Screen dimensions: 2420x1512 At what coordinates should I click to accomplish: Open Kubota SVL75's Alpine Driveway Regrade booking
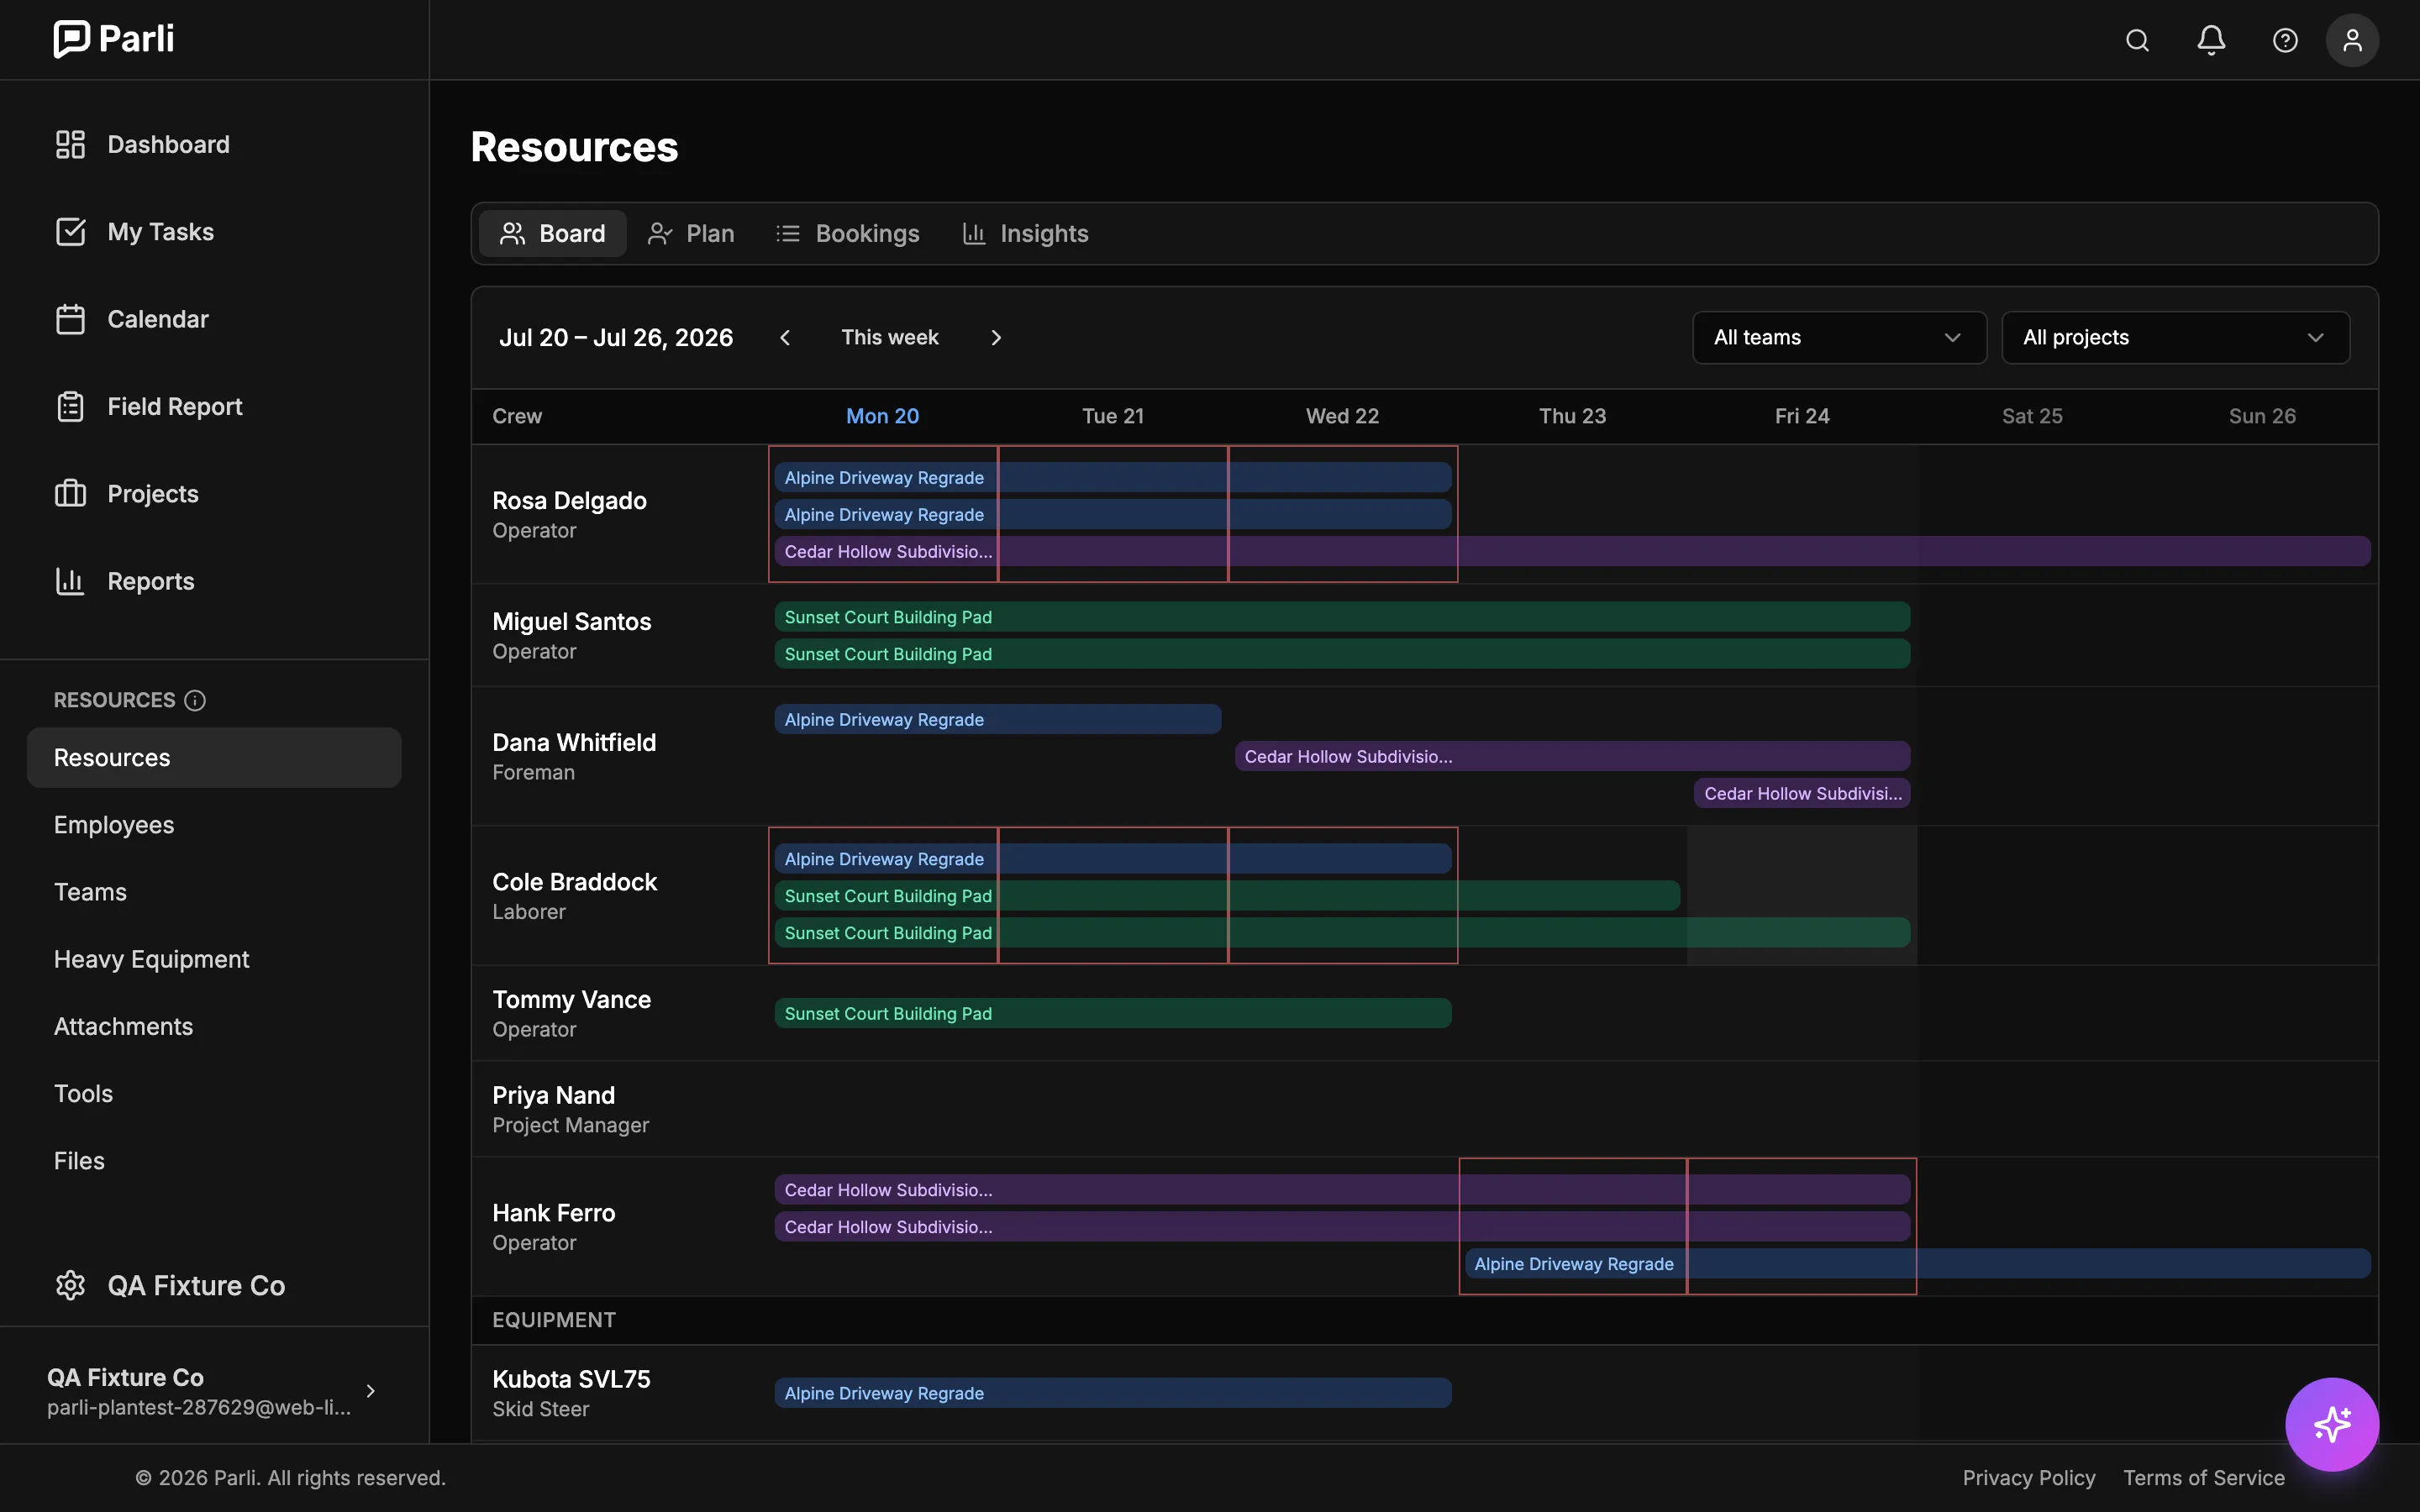[1113, 1393]
